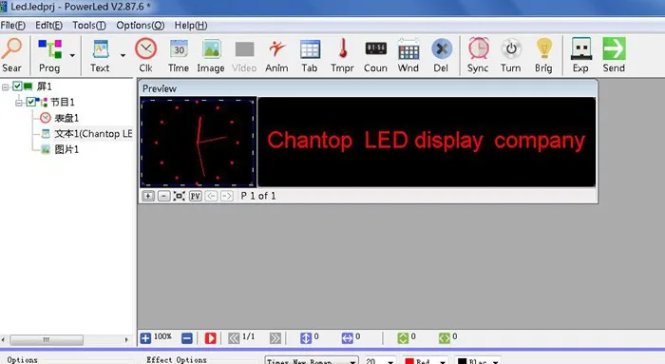Adjust brightness with Brig
The height and width of the screenshot is (364, 665).
point(543,55)
